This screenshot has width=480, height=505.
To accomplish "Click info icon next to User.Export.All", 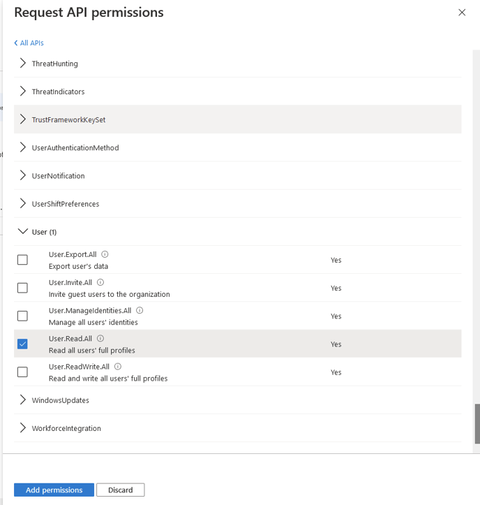I will (x=105, y=255).
